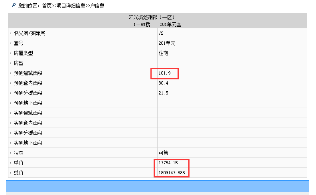Click the 101.9 area value
This screenshot has width=316, height=195.
[164, 73]
